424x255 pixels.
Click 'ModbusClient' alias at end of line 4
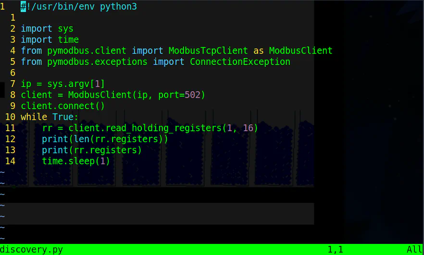301,51
